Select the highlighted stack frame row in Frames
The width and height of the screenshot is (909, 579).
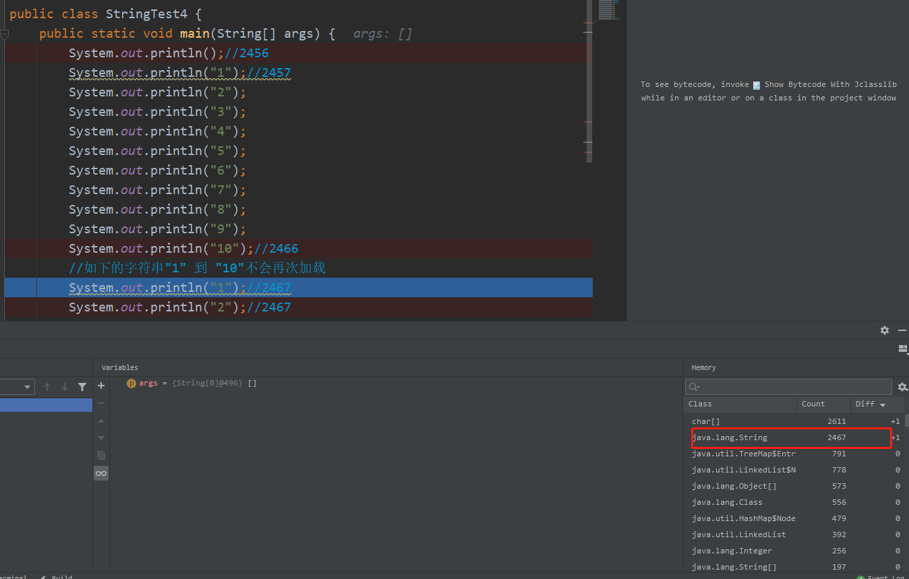[x=46, y=404]
